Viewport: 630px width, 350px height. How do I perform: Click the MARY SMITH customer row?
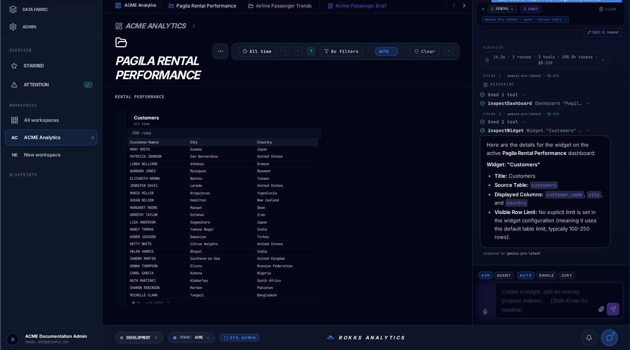click(x=223, y=150)
